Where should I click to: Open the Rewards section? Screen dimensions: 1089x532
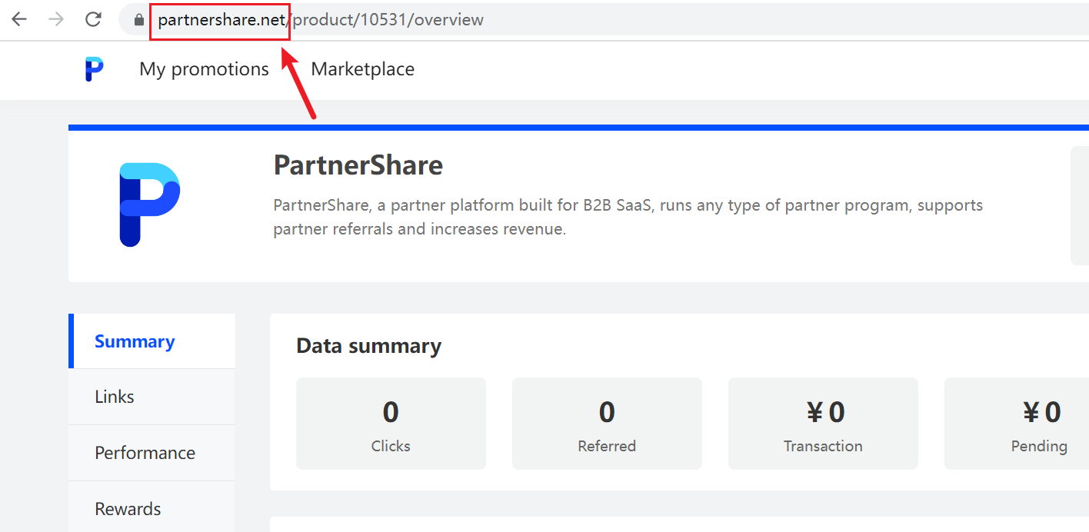click(x=128, y=508)
